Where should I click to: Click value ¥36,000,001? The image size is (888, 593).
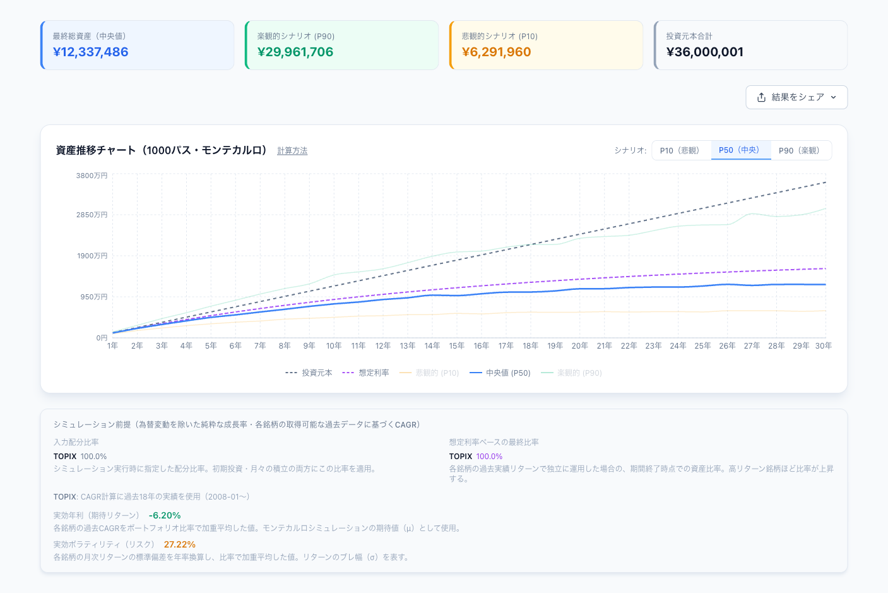tap(705, 52)
